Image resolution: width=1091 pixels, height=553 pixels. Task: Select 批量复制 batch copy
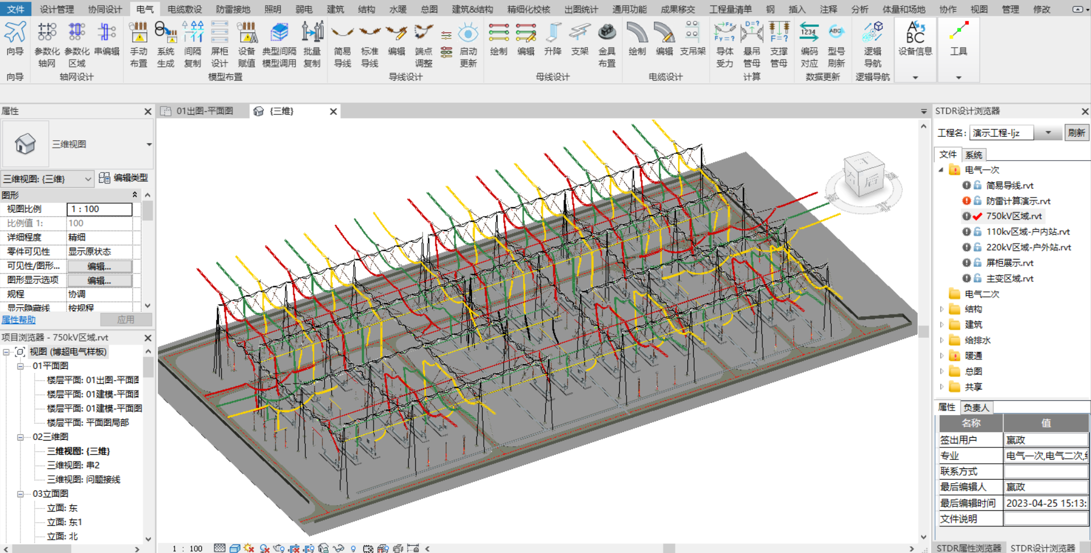[312, 44]
